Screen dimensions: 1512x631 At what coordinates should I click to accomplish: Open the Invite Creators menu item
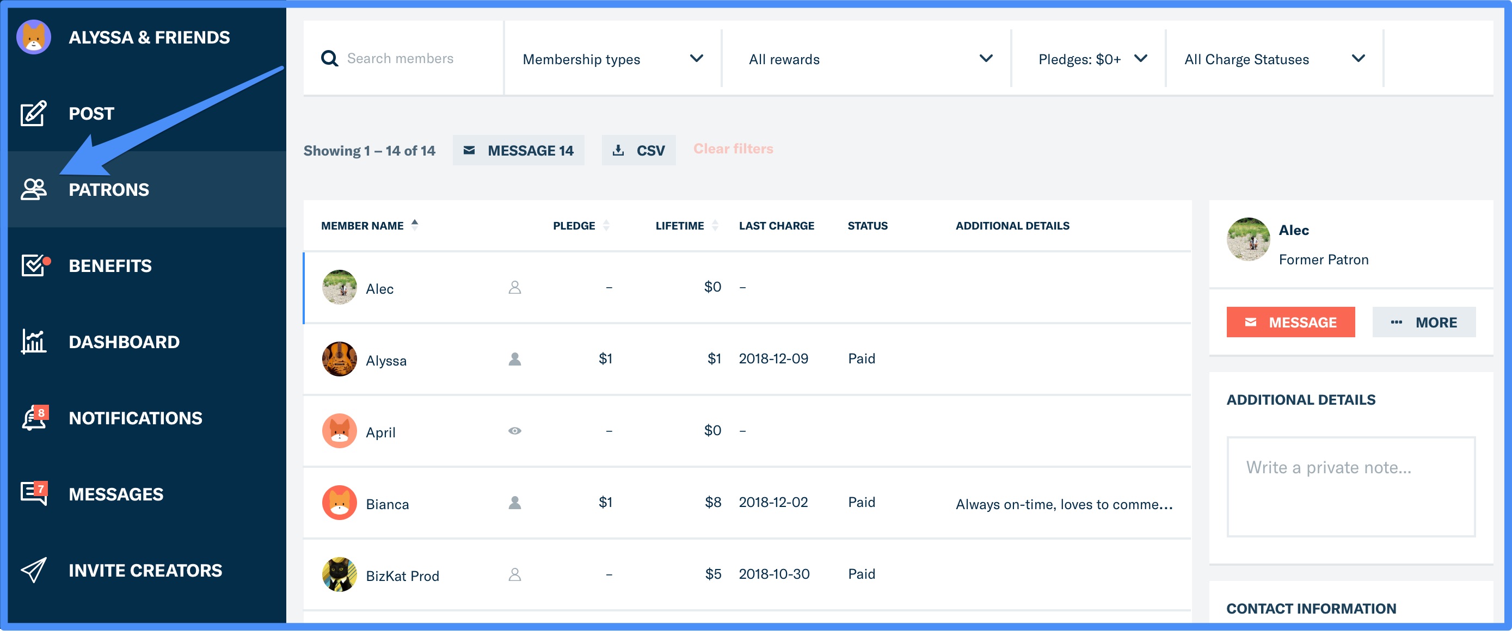[x=147, y=570]
